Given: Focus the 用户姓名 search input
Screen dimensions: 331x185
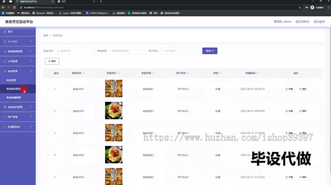Looking at the screenshot, I should coord(180,51).
